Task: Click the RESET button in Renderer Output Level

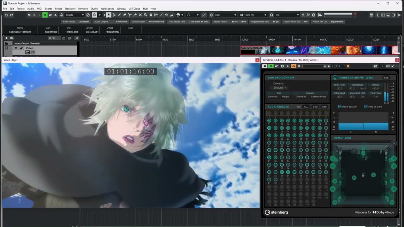Action: (386, 78)
